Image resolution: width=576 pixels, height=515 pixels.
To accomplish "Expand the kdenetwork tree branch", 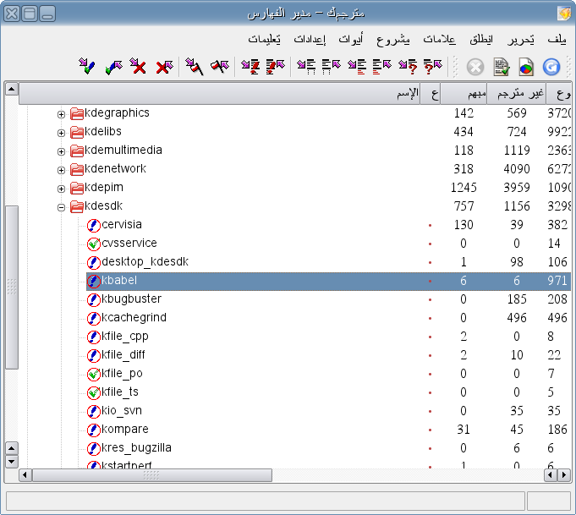I will click(x=61, y=170).
